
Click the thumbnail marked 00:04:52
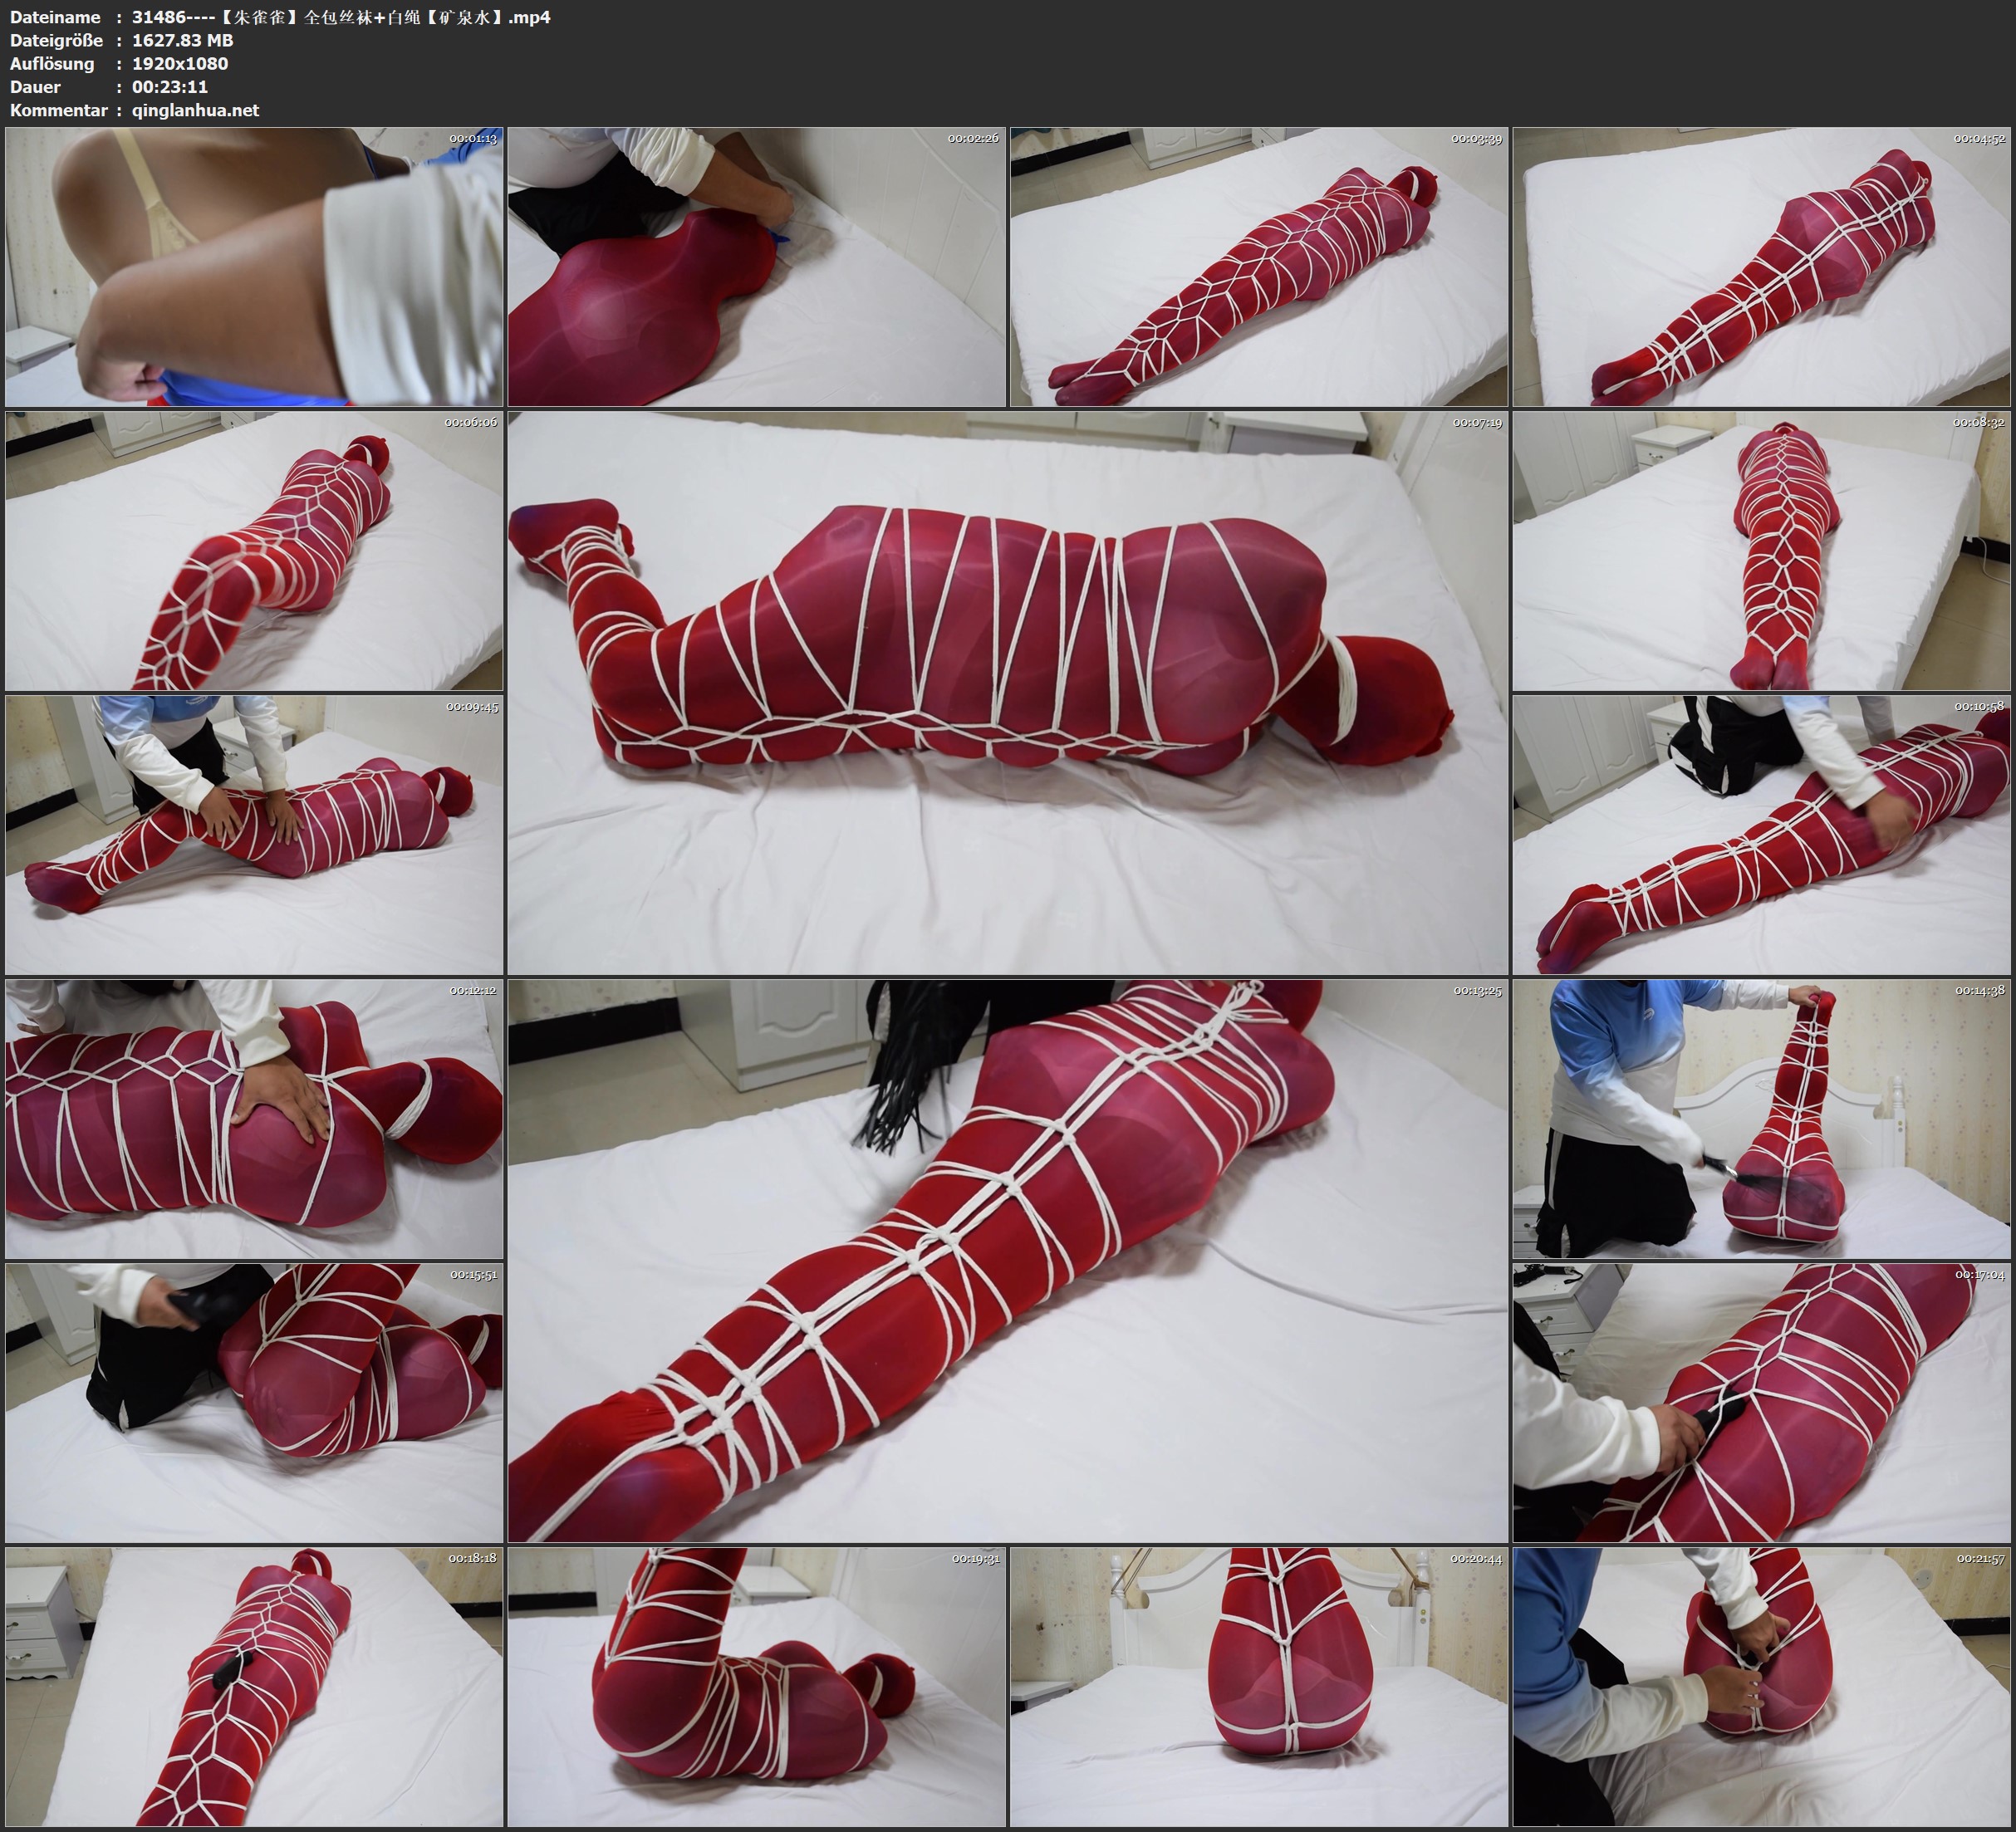1762,267
